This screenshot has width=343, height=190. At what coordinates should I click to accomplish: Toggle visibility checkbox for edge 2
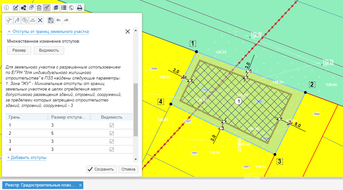pos(112,133)
